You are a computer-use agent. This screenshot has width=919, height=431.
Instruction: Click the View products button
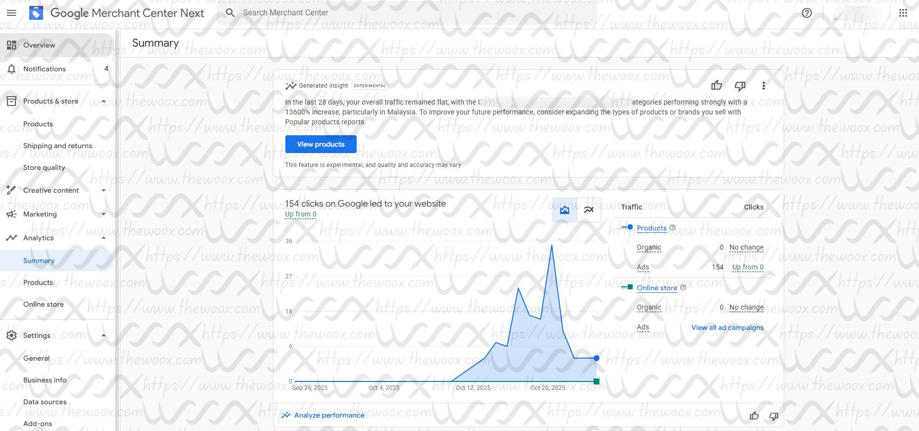(321, 144)
